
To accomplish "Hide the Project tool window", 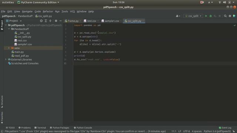I will tap(60, 21).
